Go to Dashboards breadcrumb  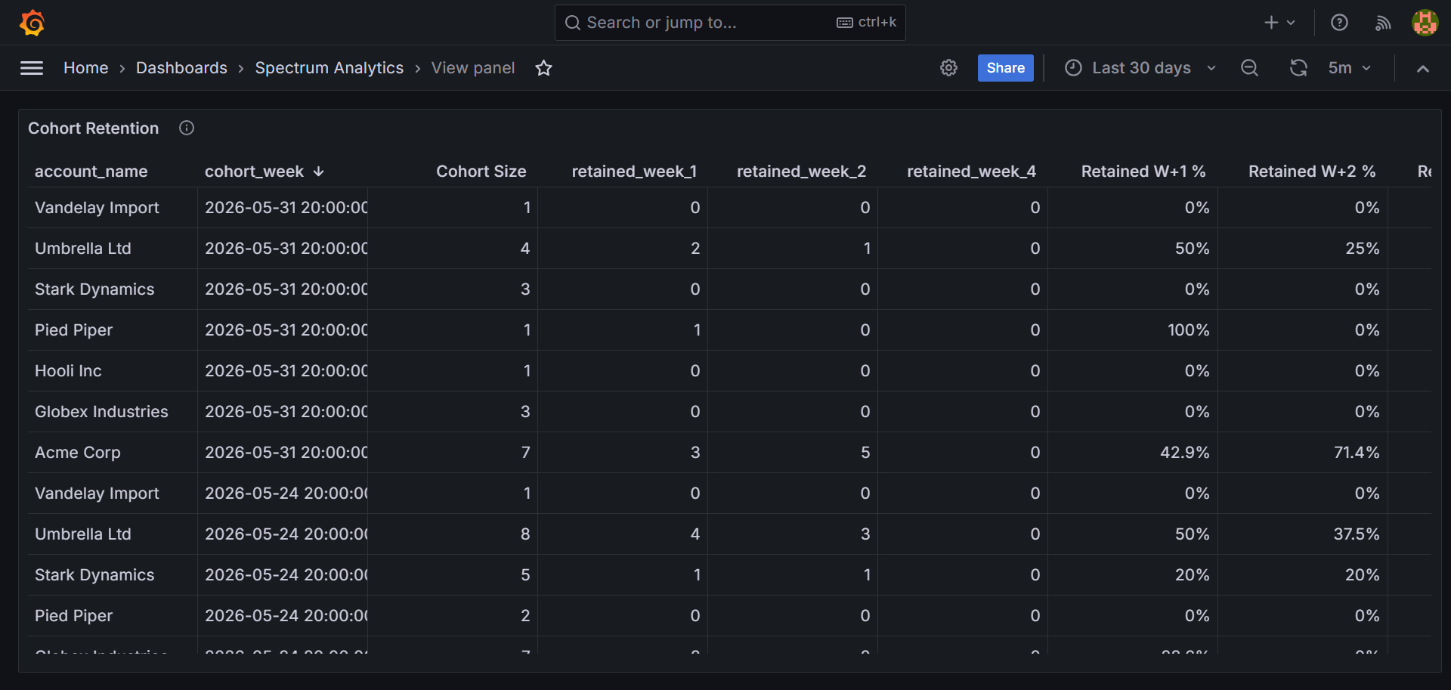click(181, 68)
